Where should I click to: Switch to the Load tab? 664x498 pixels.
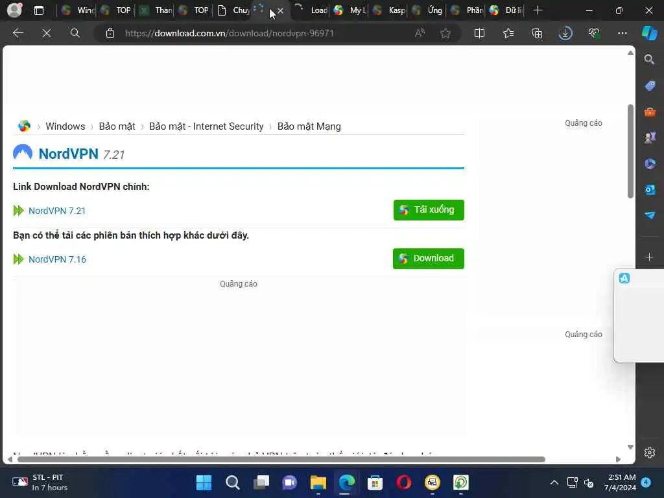pos(311,10)
